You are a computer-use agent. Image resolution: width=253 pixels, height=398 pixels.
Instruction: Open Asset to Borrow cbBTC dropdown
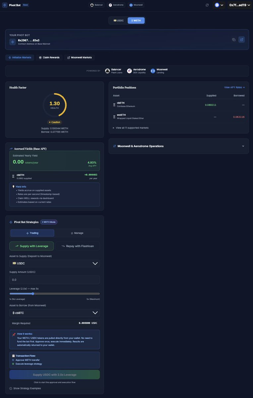[x=55, y=313]
